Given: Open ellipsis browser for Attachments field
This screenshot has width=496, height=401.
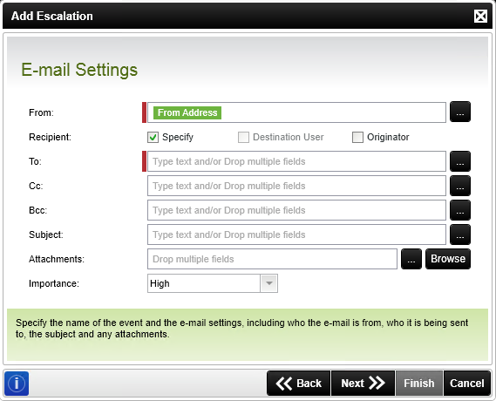Looking at the screenshot, I should pyautogui.click(x=411, y=259).
